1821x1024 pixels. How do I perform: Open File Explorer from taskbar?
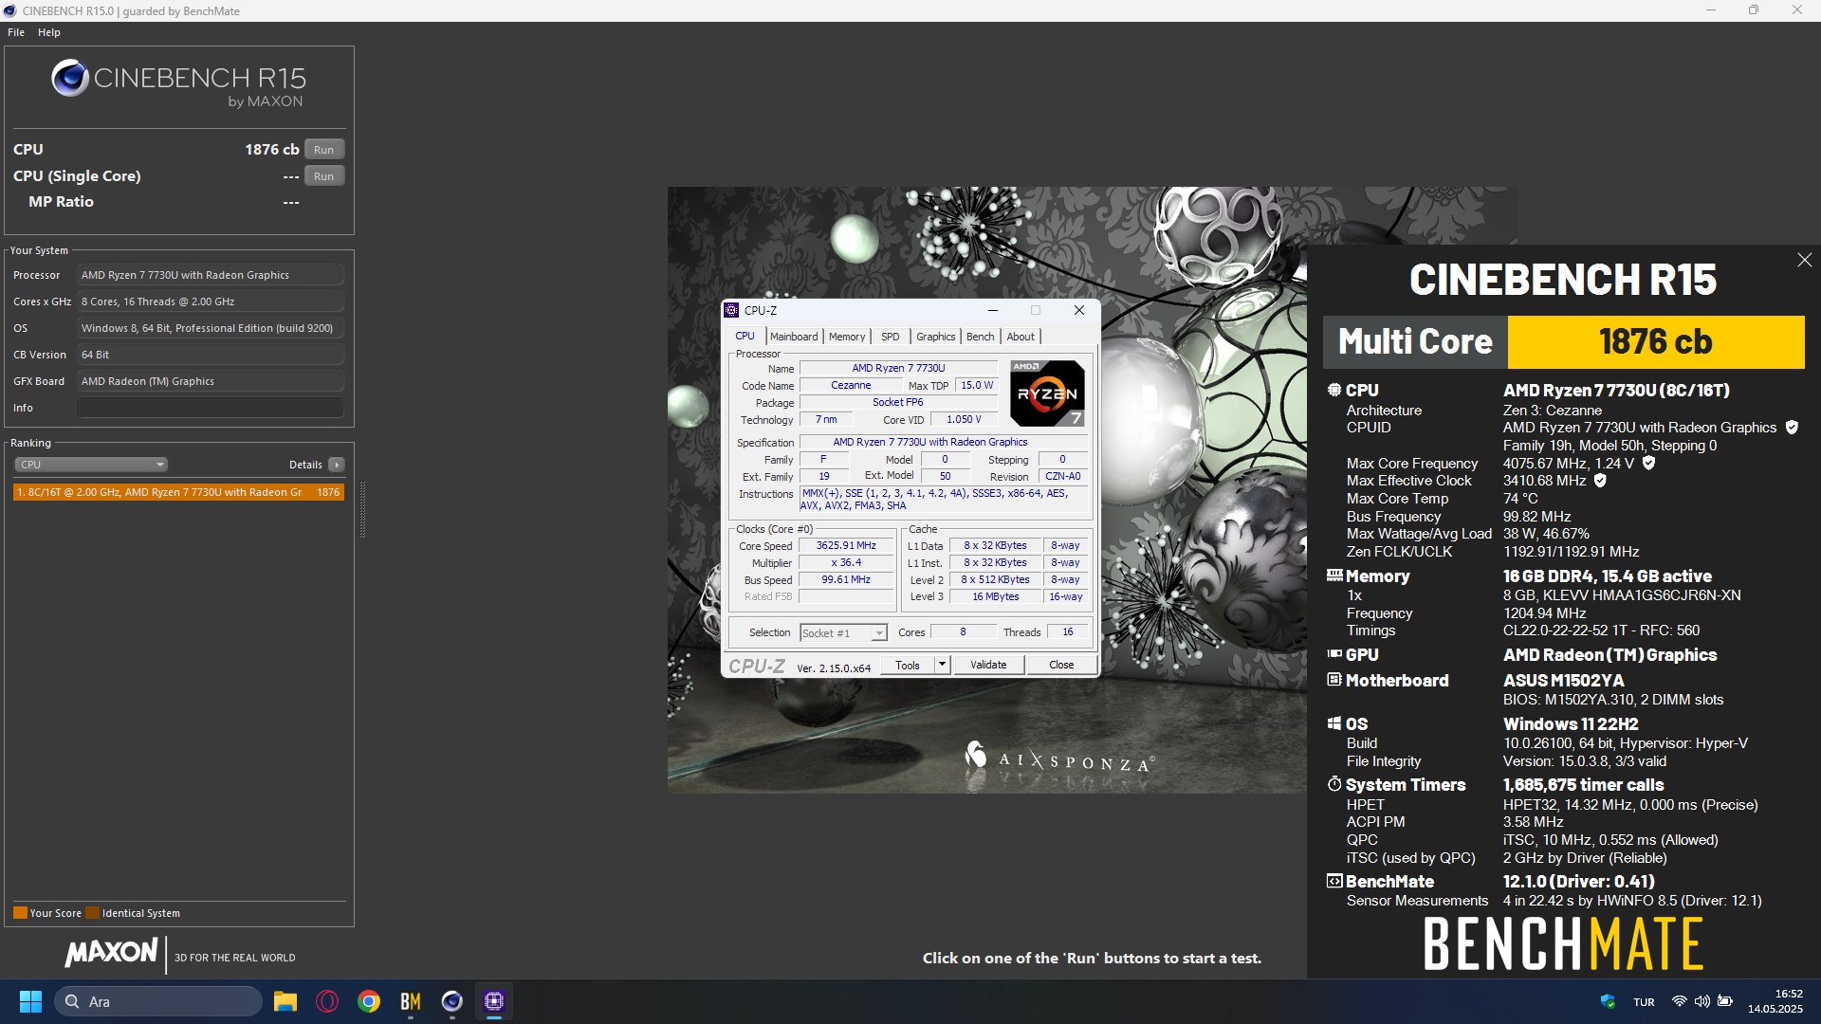[x=285, y=1001]
